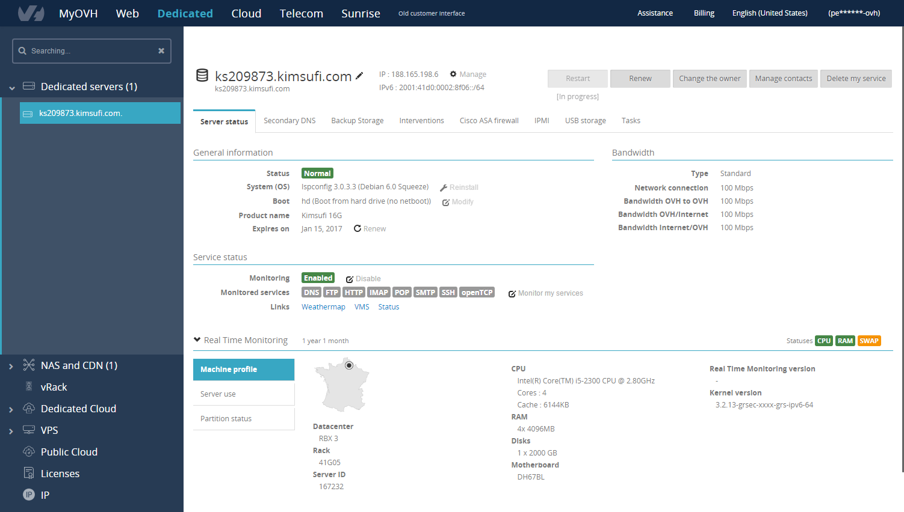Click Change the owner button
This screenshot has height=512, width=904.
click(710, 79)
